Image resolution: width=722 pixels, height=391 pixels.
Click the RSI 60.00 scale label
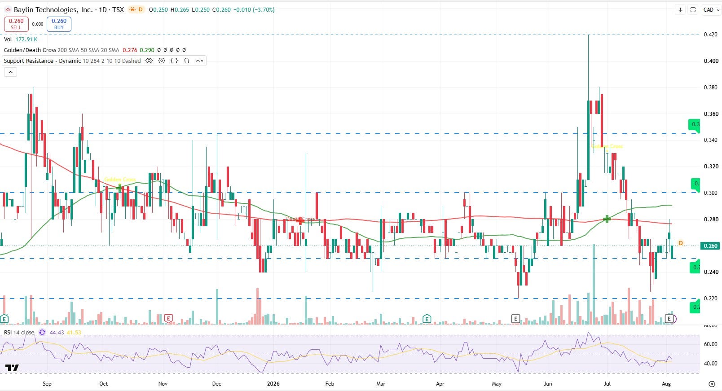click(x=710, y=344)
